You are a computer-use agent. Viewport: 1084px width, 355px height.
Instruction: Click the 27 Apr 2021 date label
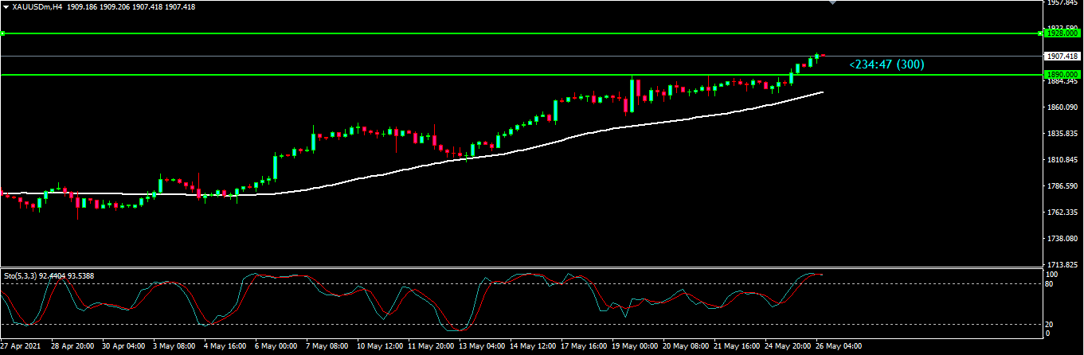coord(21,348)
